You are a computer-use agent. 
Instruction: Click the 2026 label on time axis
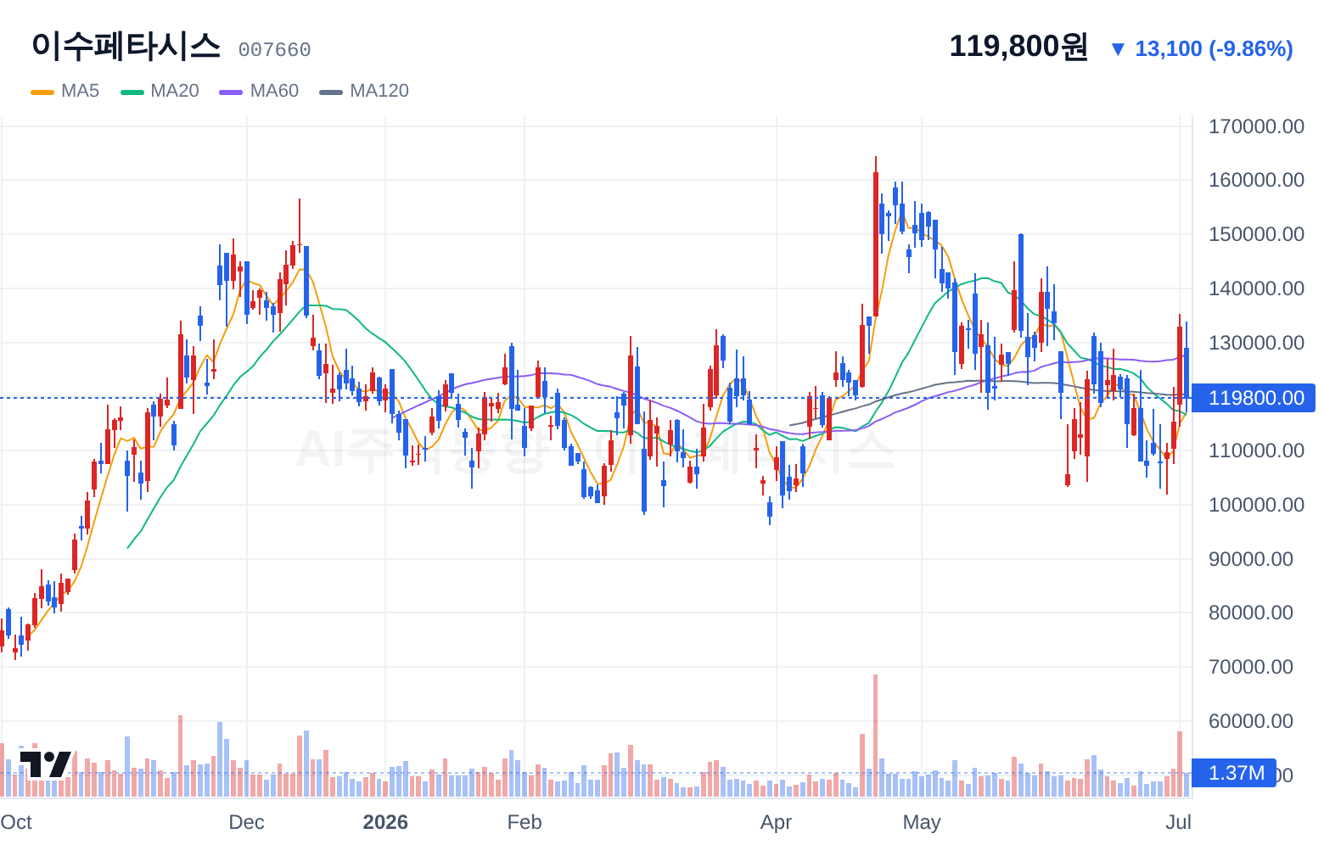(x=385, y=822)
